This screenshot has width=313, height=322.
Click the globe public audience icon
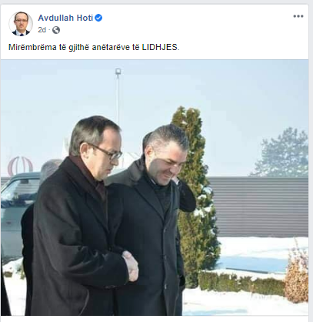tap(56, 30)
